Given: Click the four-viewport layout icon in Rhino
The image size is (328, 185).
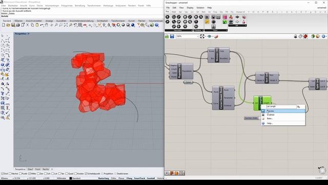Looking at the screenshot, I should pyautogui.click(x=80, y=25).
